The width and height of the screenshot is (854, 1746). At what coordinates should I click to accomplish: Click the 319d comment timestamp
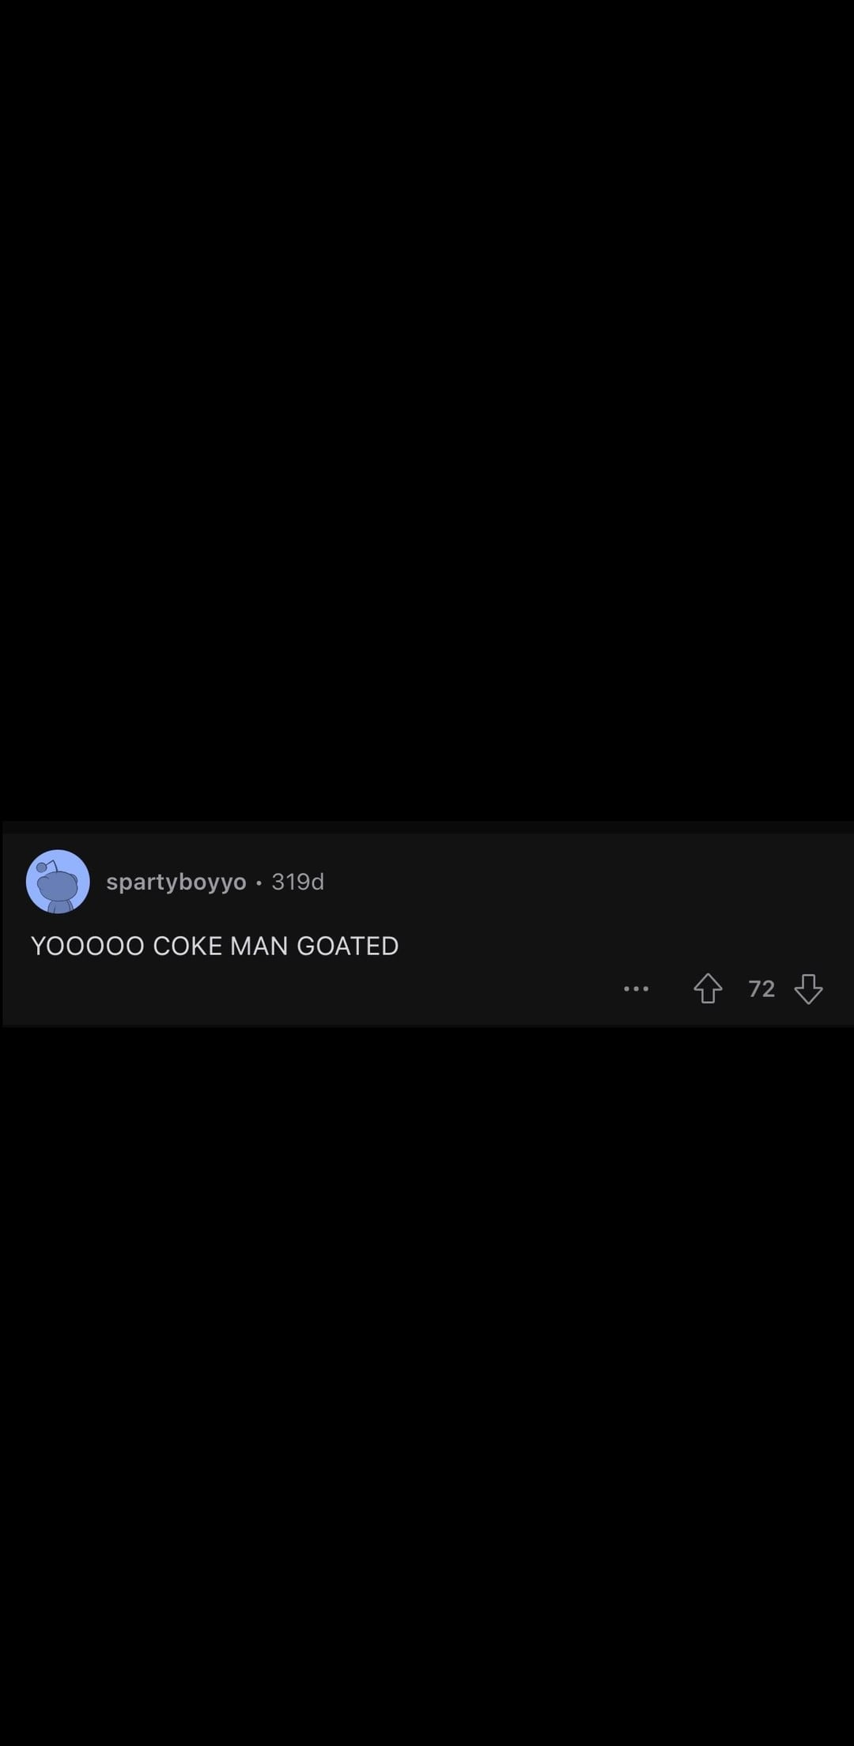(x=298, y=882)
